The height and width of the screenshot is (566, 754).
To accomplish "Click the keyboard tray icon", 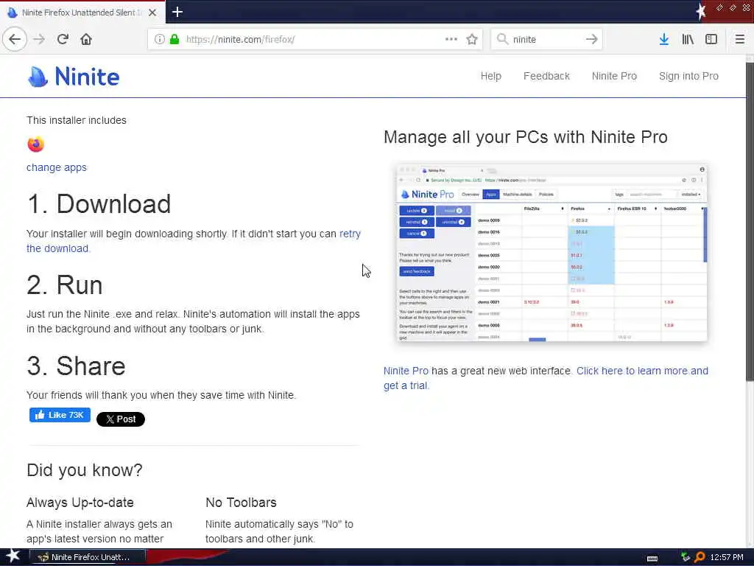I will 652,558.
